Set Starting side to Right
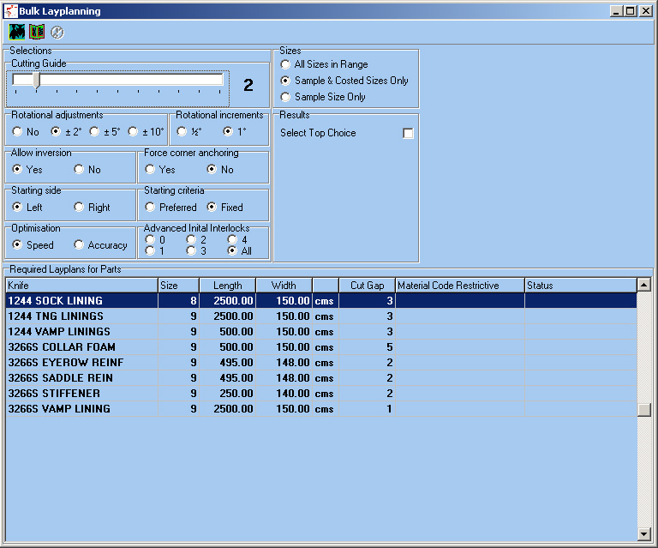 79,207
